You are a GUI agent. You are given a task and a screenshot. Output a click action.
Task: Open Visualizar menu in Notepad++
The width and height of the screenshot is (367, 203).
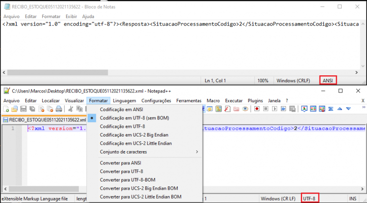click(x=74, y=101)
